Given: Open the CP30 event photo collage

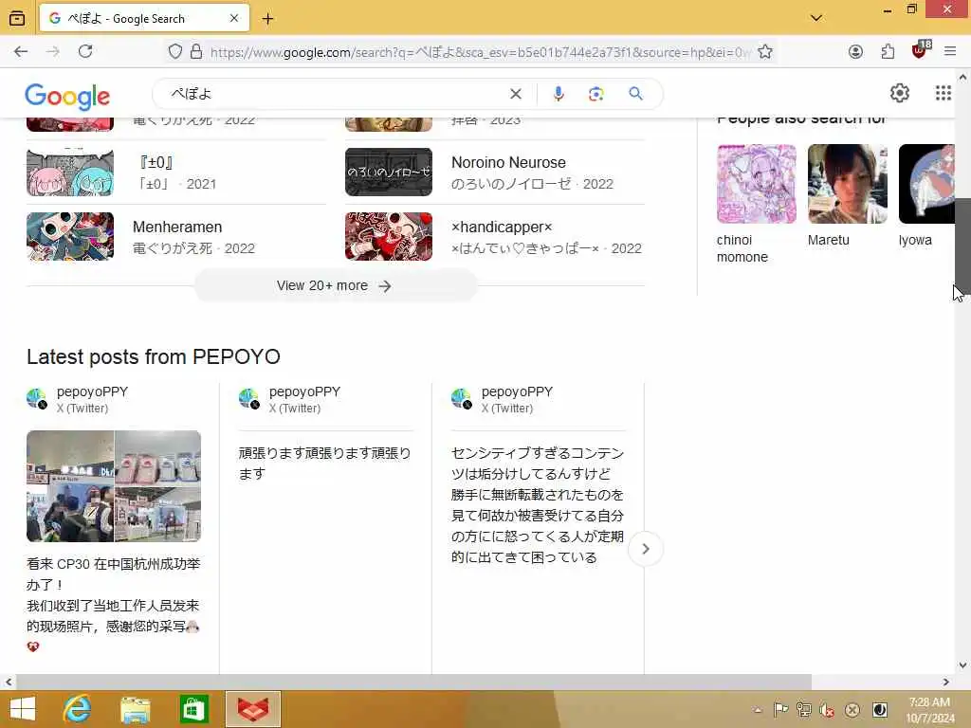Looking at the screenshot, I should 114,486.
